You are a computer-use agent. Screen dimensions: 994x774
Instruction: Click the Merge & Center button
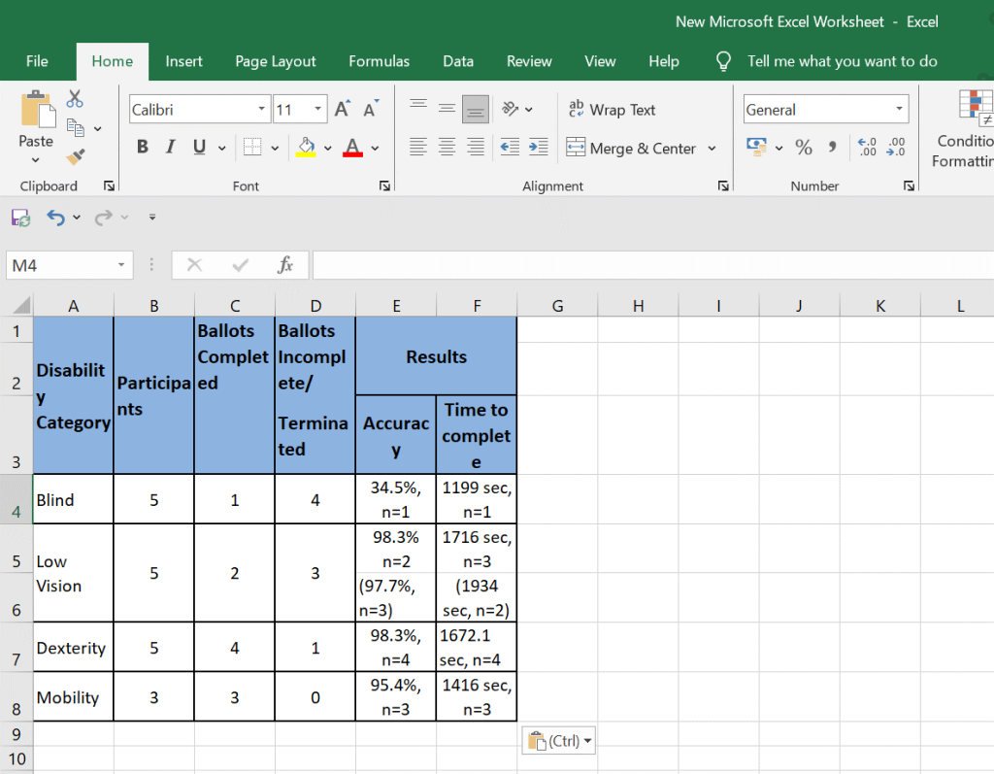click(x=631, y=149)
